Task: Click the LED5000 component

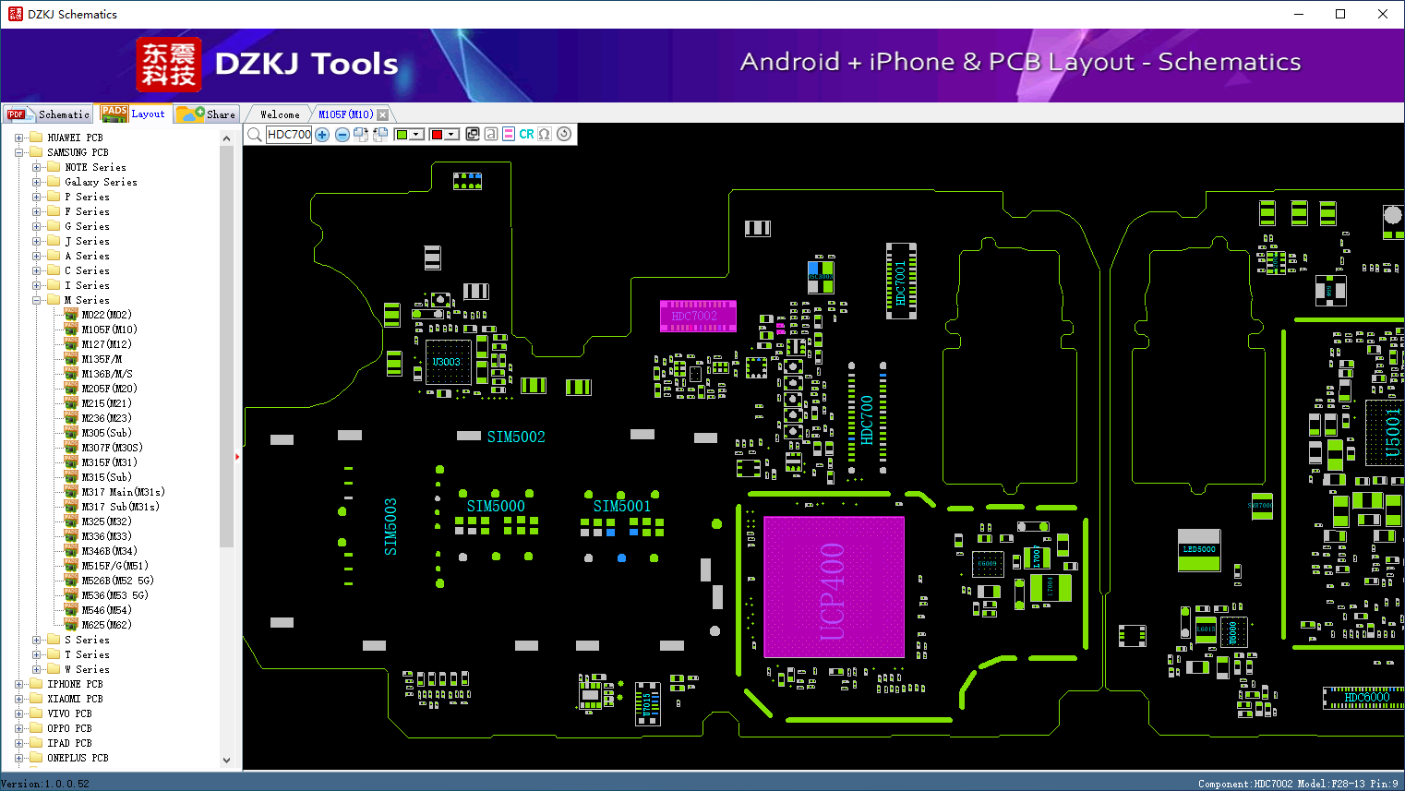Action: [x=1199, y=549]
